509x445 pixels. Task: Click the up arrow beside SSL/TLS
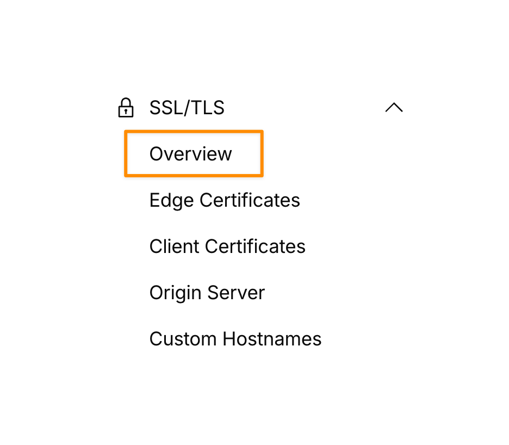pyautogui.click(x=394, y=108)
